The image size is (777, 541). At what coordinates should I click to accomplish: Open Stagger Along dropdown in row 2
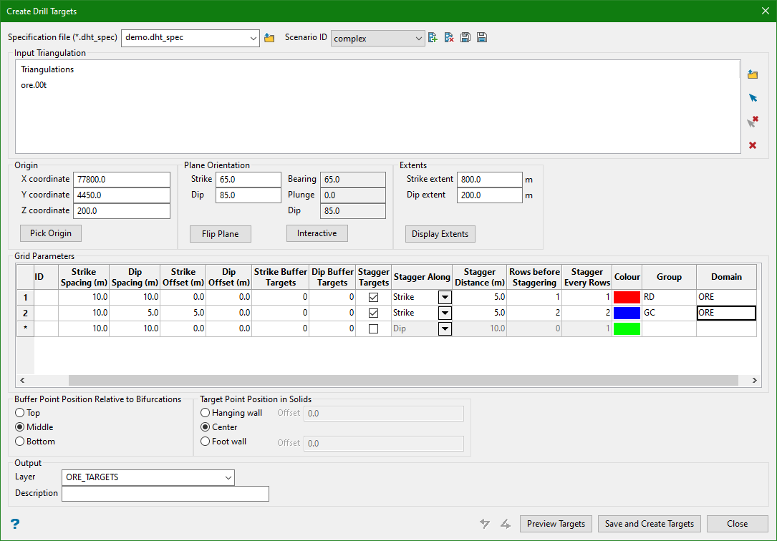(445, 313)
